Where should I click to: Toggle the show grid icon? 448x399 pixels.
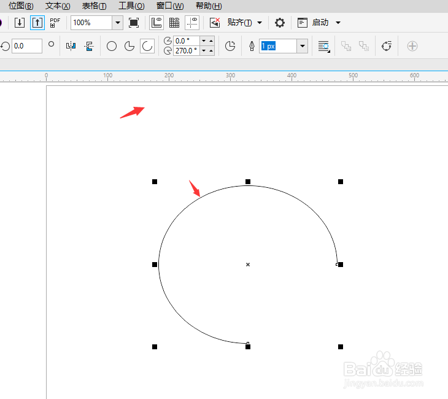pos(174,23)
